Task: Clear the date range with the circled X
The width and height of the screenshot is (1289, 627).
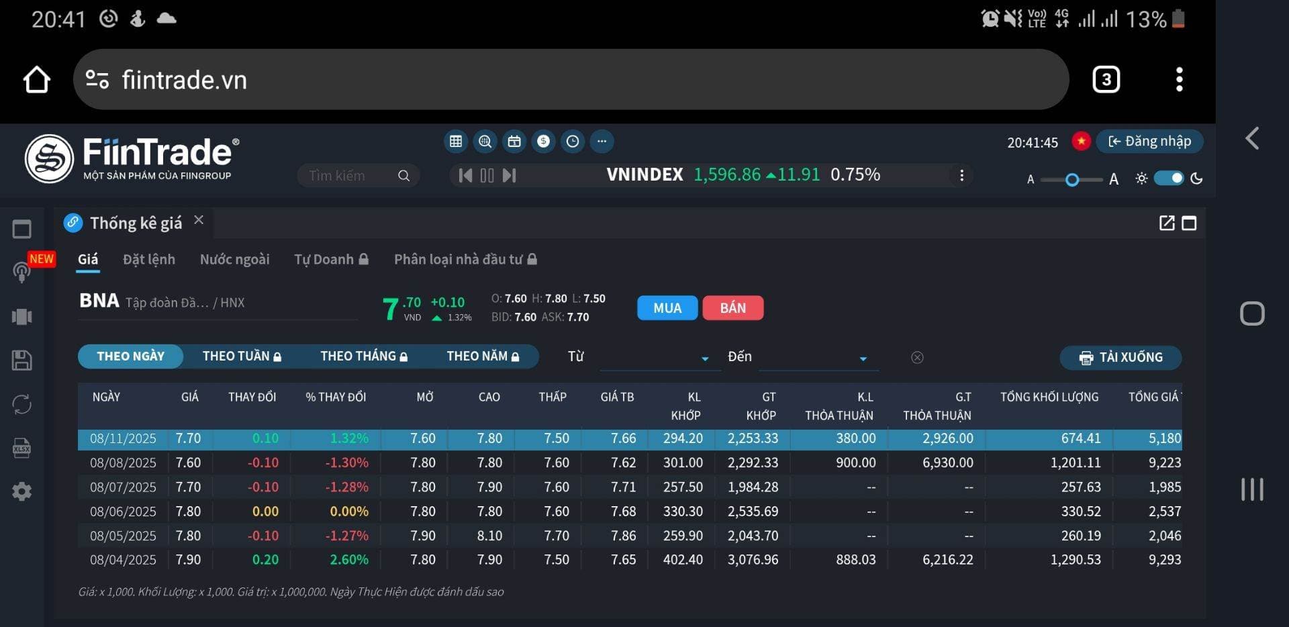Action: coord(917,357)
